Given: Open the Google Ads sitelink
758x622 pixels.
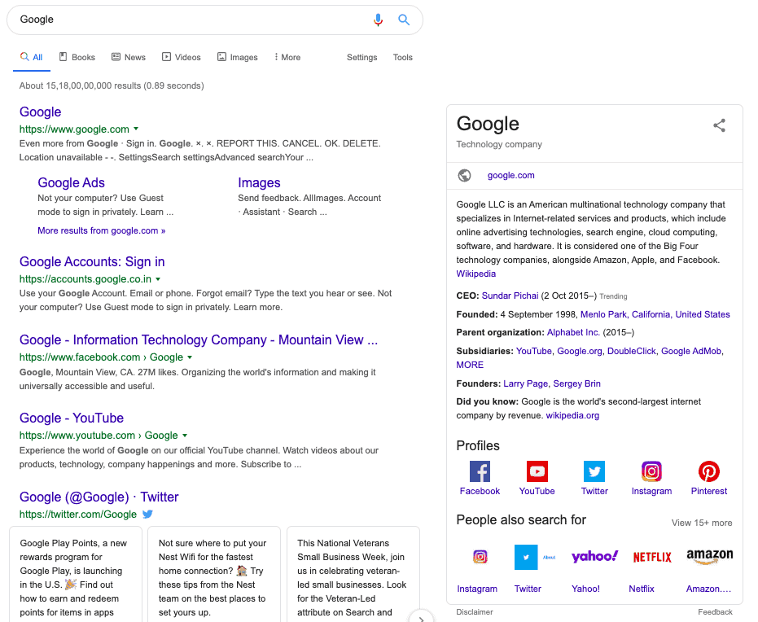Looking at the screenshot, I should tap(71, 182).
